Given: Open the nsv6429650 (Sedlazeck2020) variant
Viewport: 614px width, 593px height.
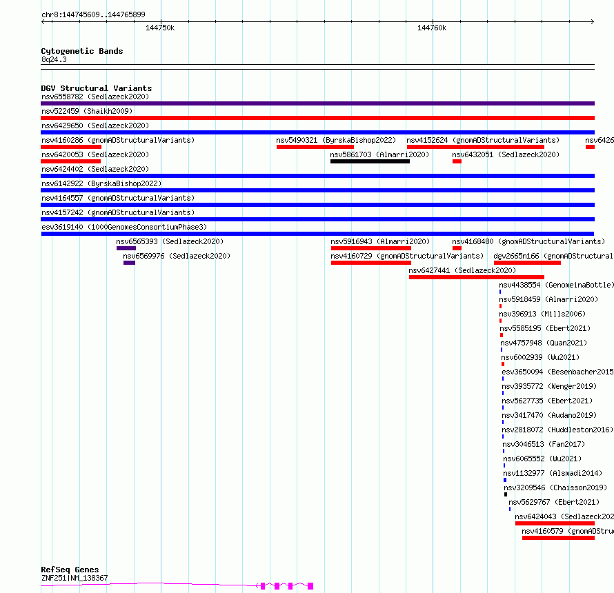Looking at the screenshot, I should [x=95, y=125].
